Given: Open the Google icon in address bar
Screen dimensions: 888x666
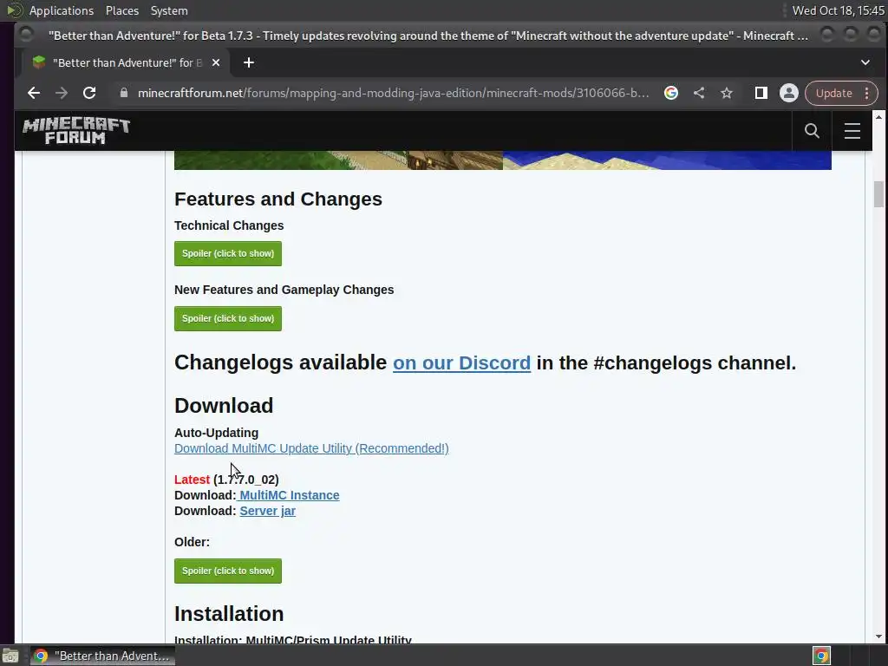Looking at the screenshot, I should [x=671, y=93].
